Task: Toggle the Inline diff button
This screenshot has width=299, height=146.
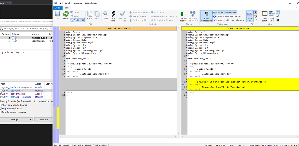Action: tap(249, 15)
